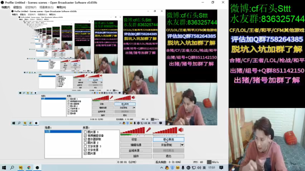Click the 0:00:01 (LIVE) status text
305x171 pixels.
pyautogui.click(x=127, y=162)
